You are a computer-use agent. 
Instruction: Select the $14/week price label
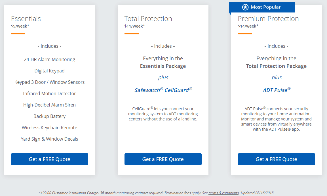click(248, 26)
